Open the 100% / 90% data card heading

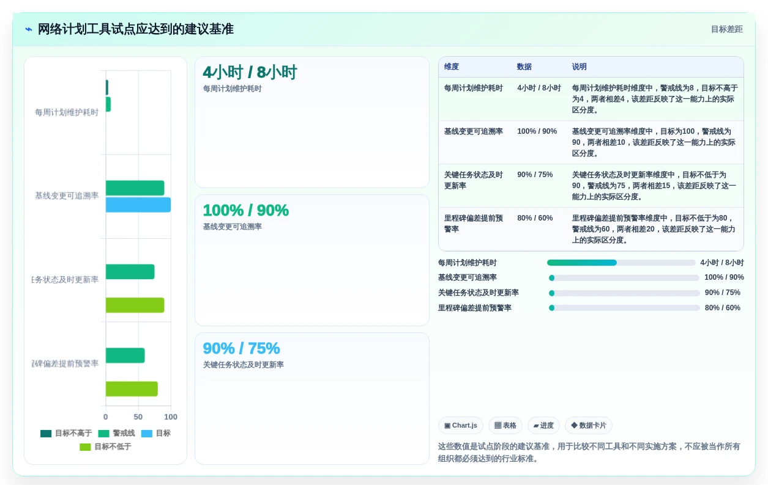click(246, 210)
